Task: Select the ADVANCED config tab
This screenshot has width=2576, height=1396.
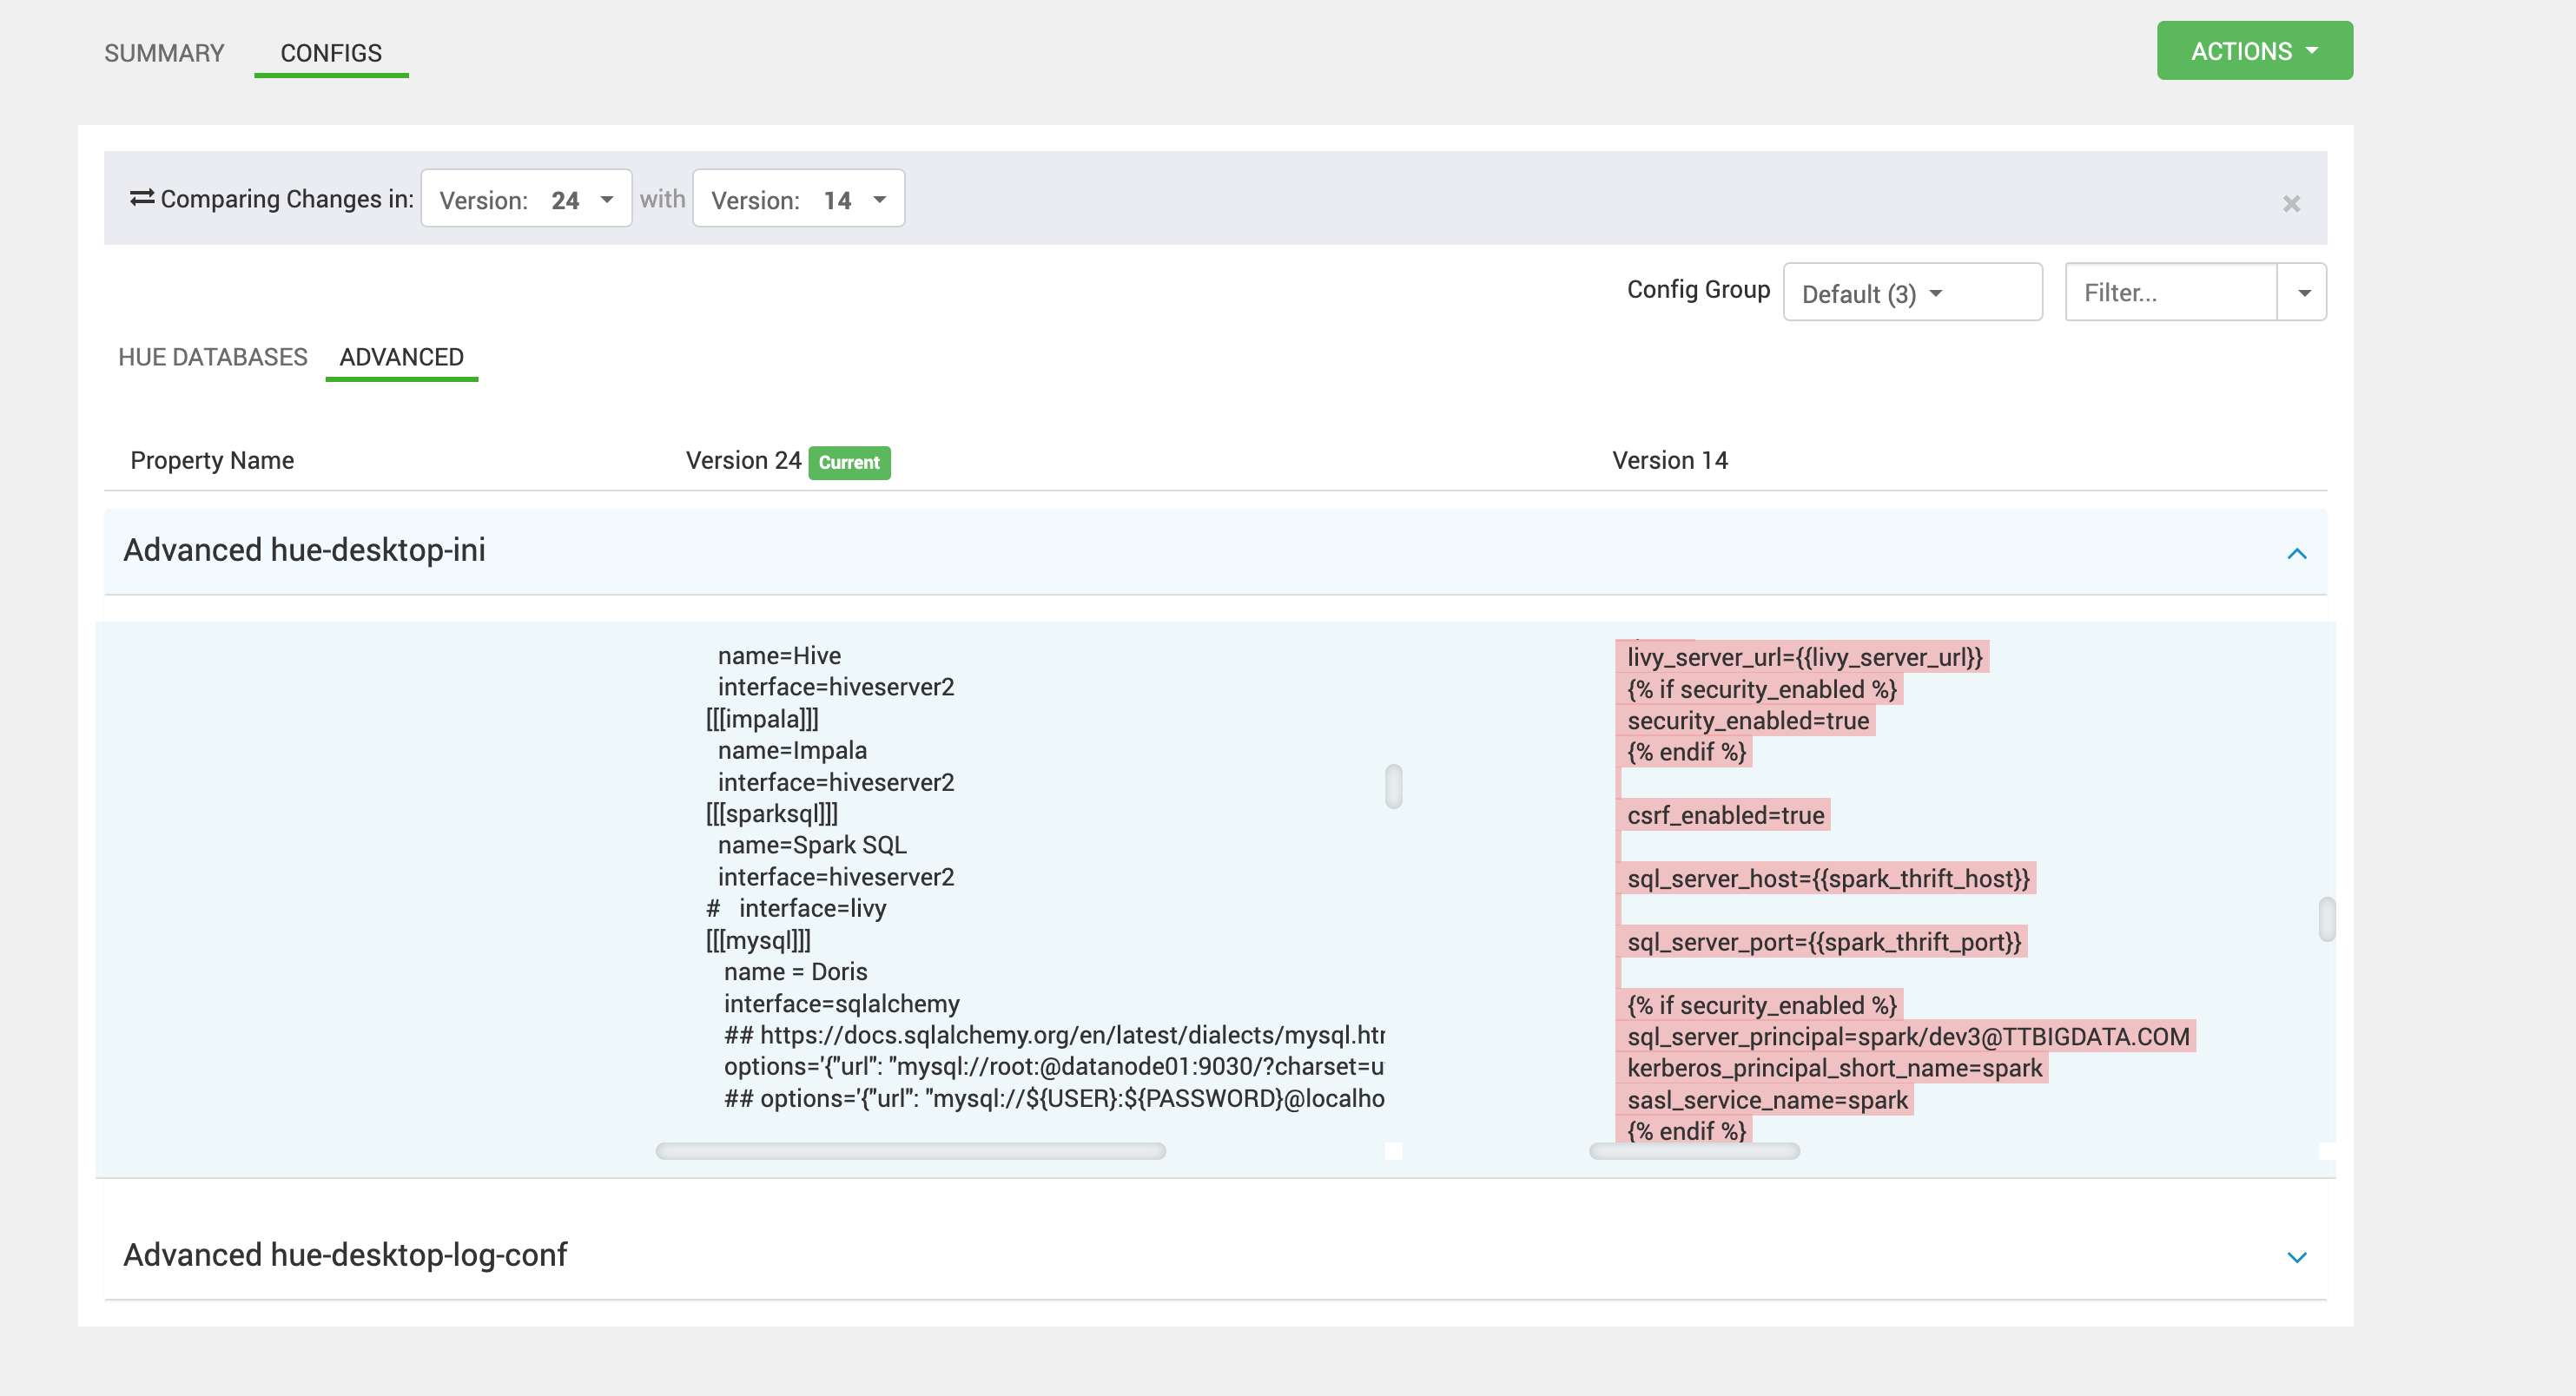Action: (401, 357)
